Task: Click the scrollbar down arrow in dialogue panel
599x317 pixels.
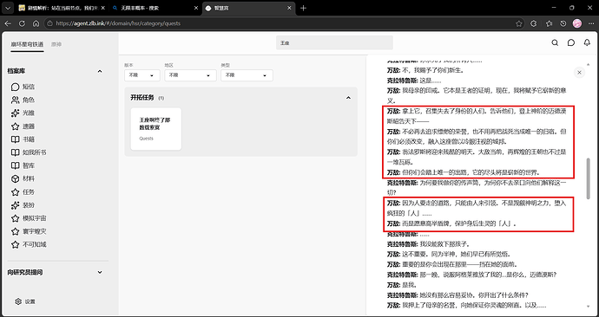Action: coord(588,307)
